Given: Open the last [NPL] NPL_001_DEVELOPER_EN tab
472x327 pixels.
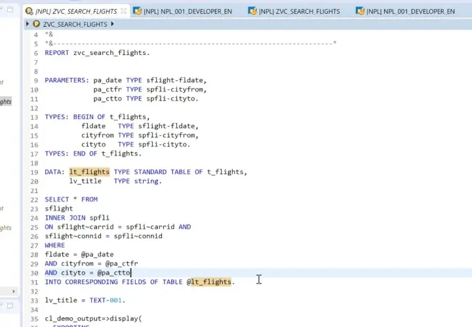Looking at the screenshot, I should point(406,11).
